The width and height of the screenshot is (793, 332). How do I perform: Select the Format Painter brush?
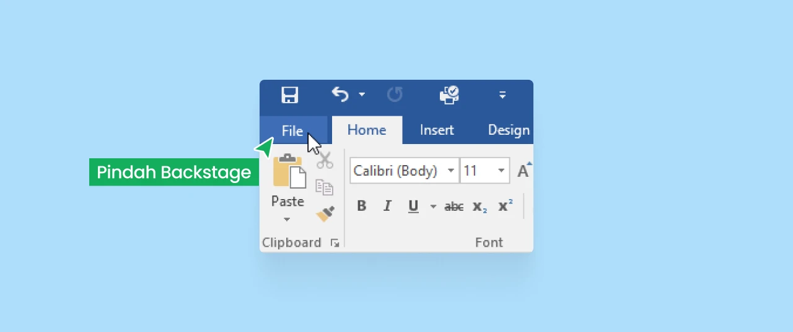(325, 214)
